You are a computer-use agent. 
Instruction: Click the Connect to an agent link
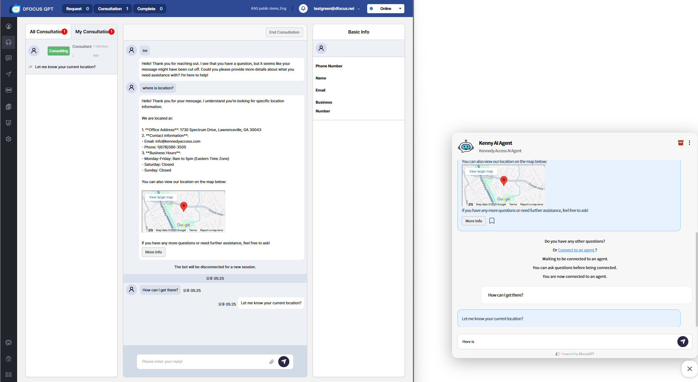click(x=576, y=250)
